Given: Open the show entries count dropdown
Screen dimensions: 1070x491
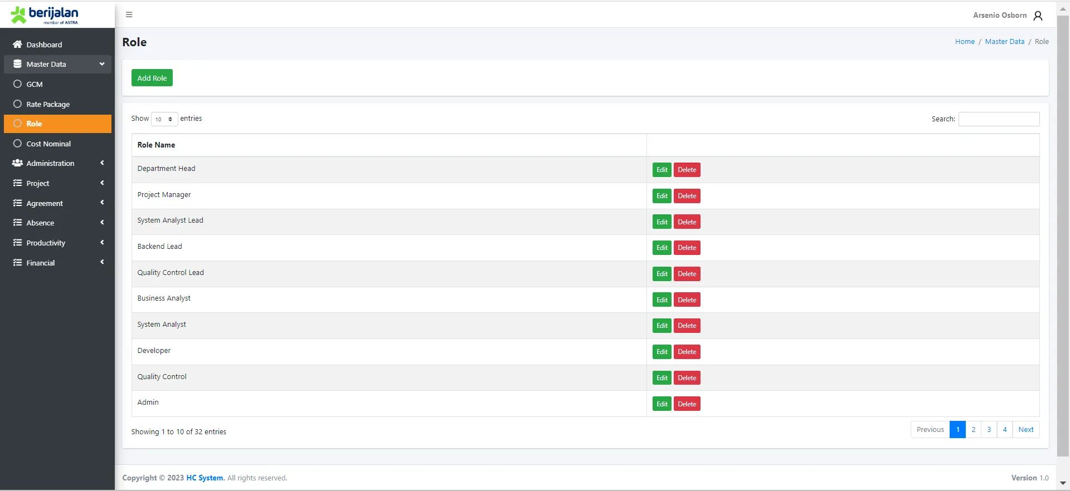Looking at the screenshot, I should click(164, 119).
